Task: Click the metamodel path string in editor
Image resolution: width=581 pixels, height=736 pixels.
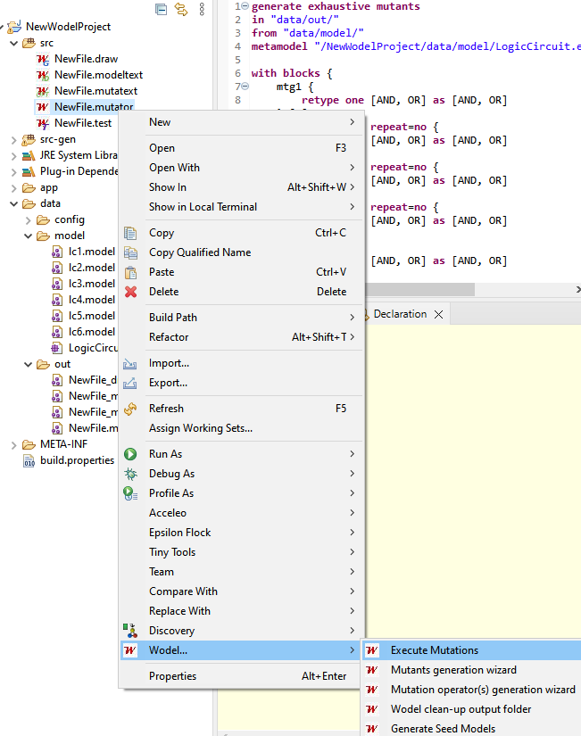Action: pos(447,46)
